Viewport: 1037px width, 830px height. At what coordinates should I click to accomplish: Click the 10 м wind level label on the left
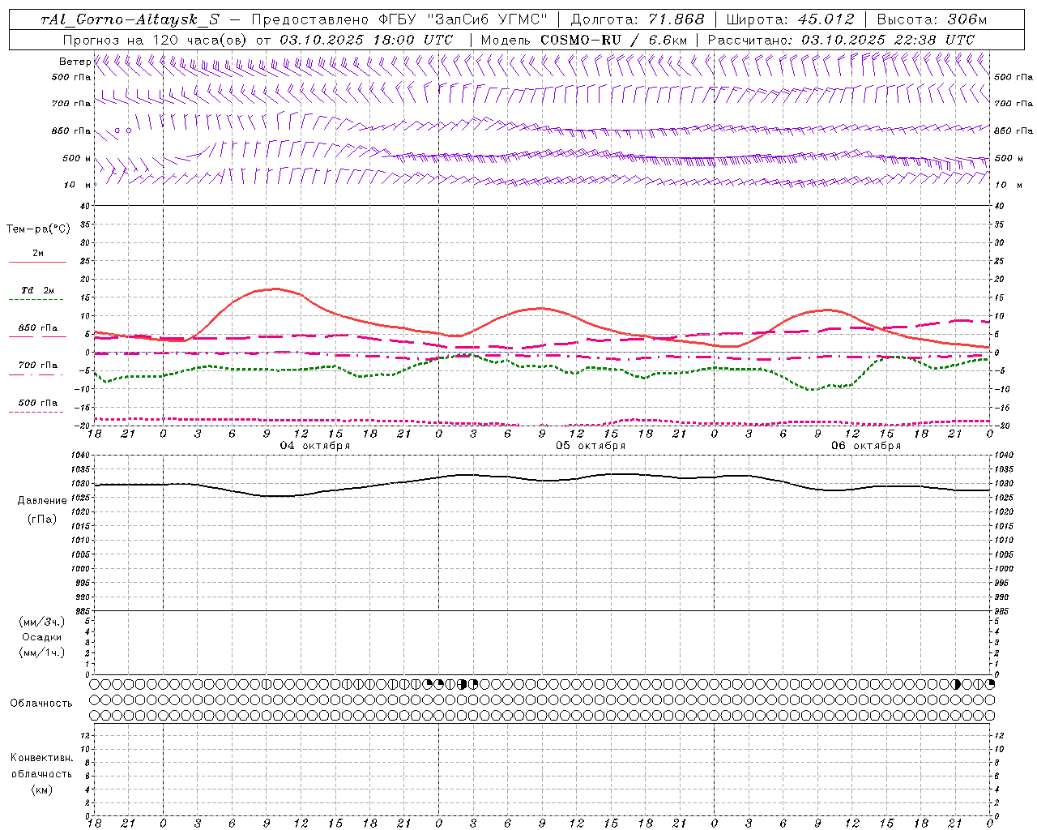(79, 185)
